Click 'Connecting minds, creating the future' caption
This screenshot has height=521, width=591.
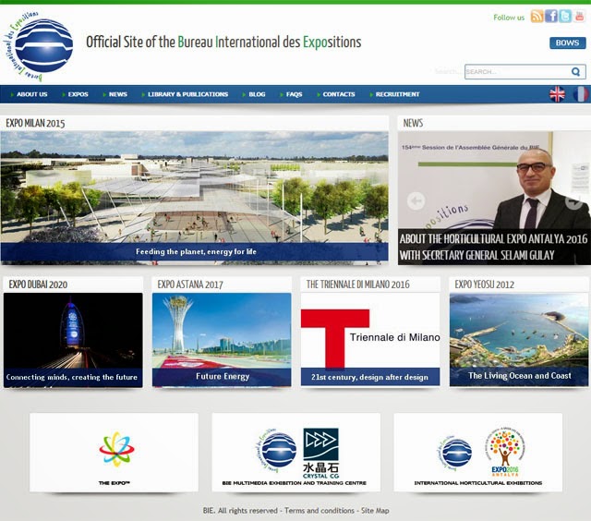click(x=72, y=377)
